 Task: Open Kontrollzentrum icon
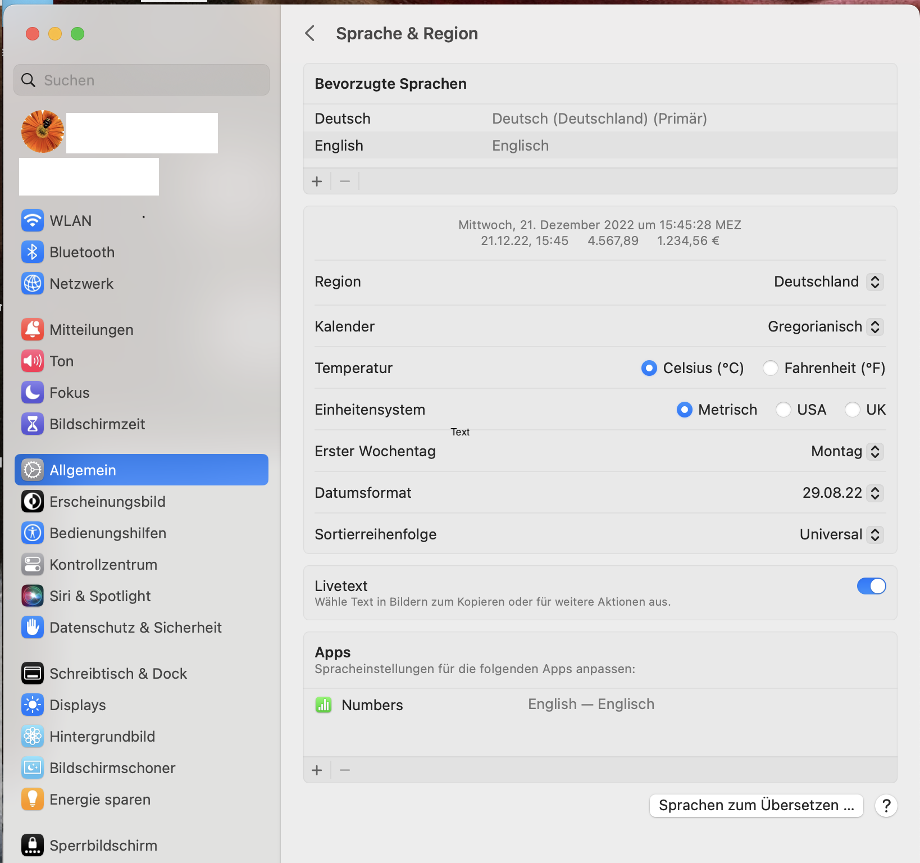point(33,564)
